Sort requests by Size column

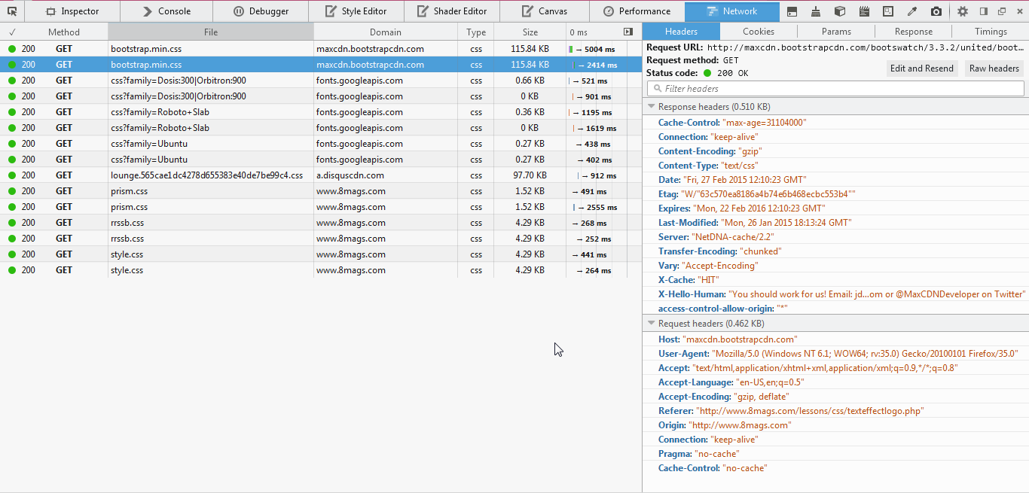(530, 32)
